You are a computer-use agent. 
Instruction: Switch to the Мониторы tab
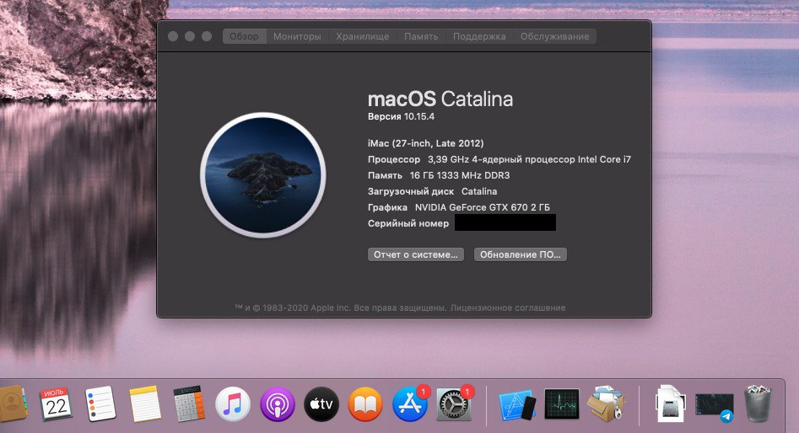297,36
